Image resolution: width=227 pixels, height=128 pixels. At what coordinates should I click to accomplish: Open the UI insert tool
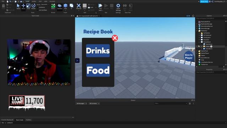[x=71, y=7]
